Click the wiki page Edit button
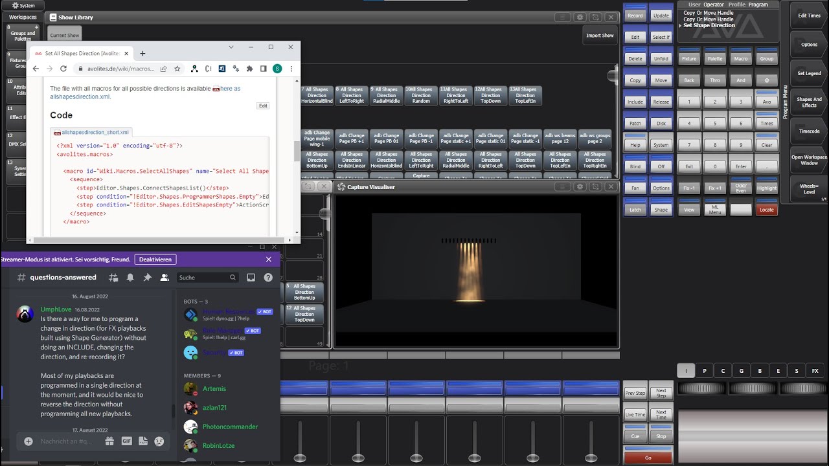The width and height of the screenshot is (829, 466). (263, 105)
